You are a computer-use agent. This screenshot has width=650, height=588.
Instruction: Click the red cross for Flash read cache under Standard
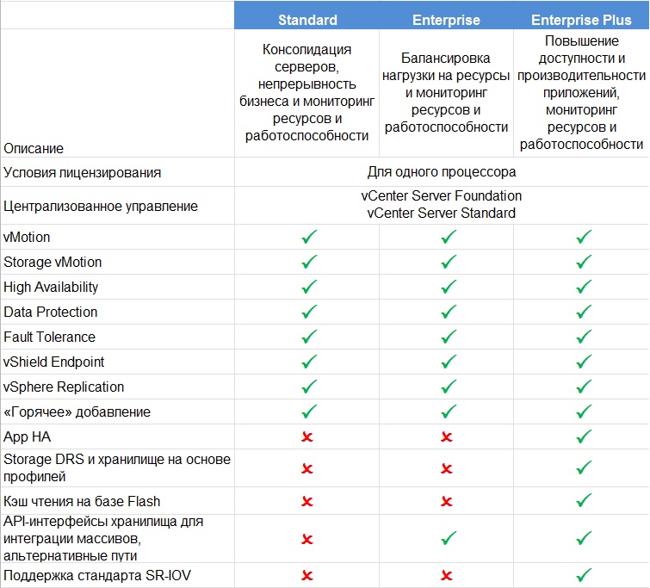tap(307, 501)
